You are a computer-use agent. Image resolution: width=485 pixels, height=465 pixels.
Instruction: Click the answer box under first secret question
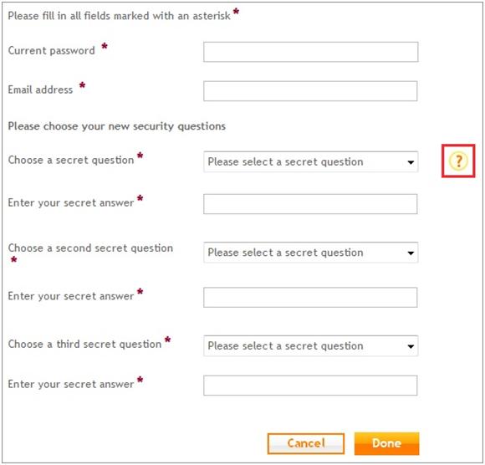(310, 204)
